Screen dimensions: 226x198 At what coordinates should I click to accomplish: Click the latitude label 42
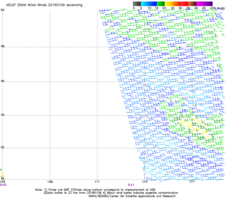2,147
